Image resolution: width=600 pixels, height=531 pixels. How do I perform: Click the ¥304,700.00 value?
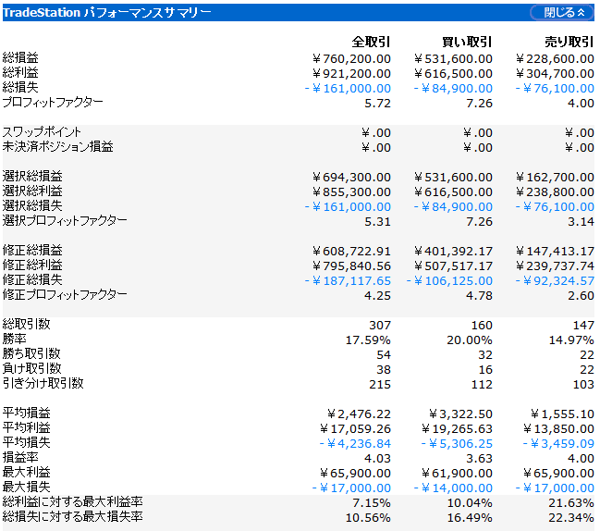(555, 73)
